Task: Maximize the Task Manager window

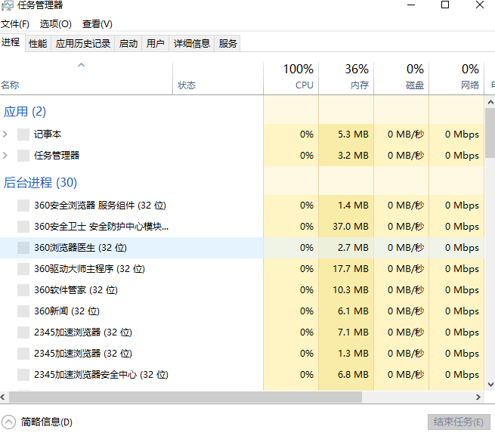Action: [445, 5]
